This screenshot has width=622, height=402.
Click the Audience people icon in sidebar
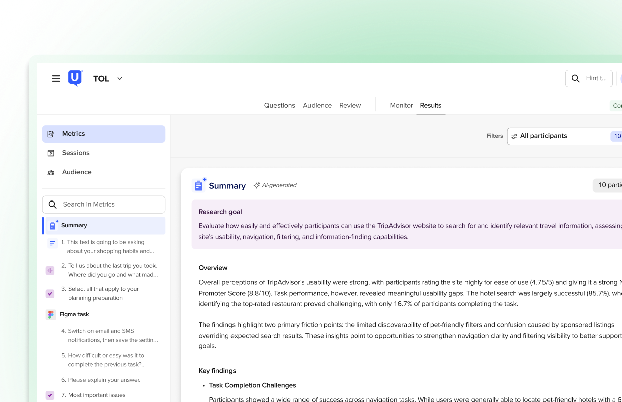coord(51,172)
